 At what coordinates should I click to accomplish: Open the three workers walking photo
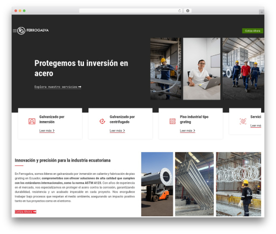(243, 69)
